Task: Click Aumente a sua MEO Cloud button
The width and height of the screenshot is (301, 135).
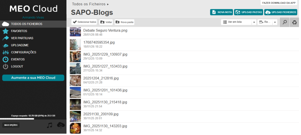Action: 33,78
